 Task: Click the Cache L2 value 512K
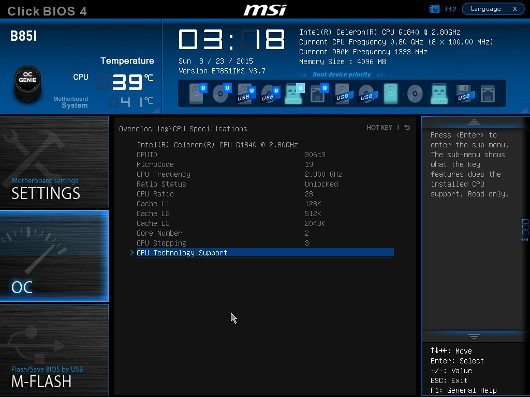[x=313, y=213]
